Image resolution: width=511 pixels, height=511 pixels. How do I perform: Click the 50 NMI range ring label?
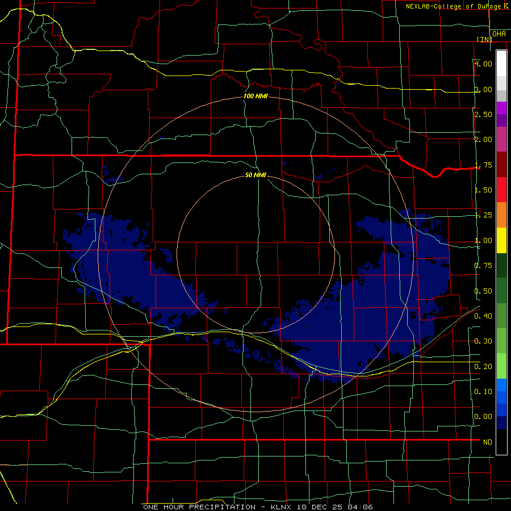256,175
